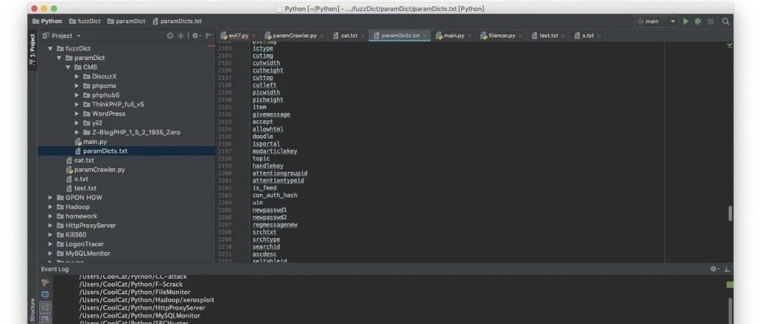The width and height of the screenshot is (761, 324).
Task: Click line number 2200 in the gutter
Action: click(225, 173)
